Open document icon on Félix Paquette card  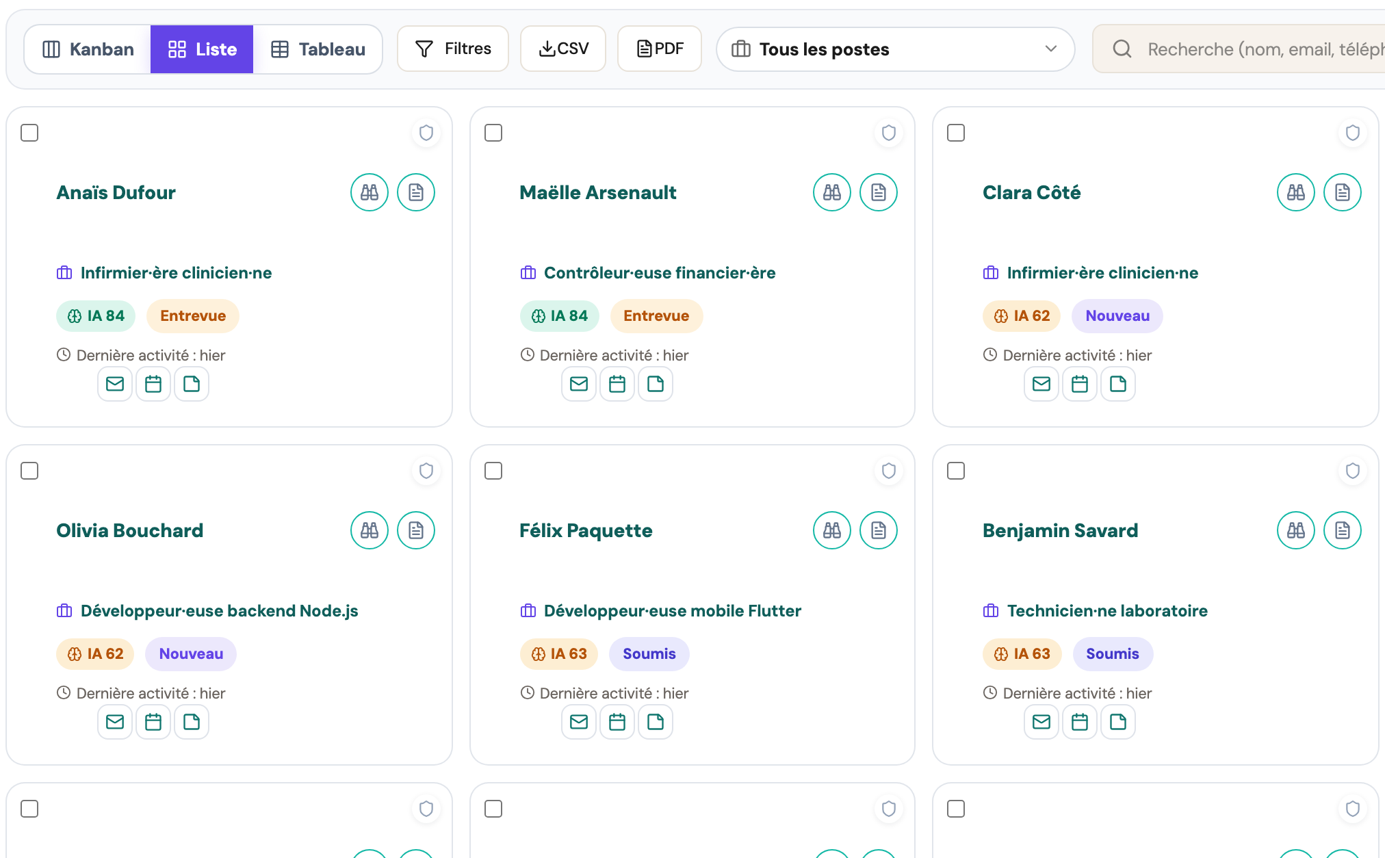879,530
